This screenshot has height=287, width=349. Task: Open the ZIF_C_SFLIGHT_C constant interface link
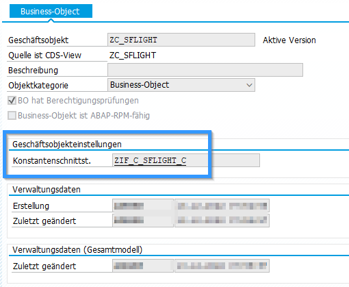click(150, 160)
